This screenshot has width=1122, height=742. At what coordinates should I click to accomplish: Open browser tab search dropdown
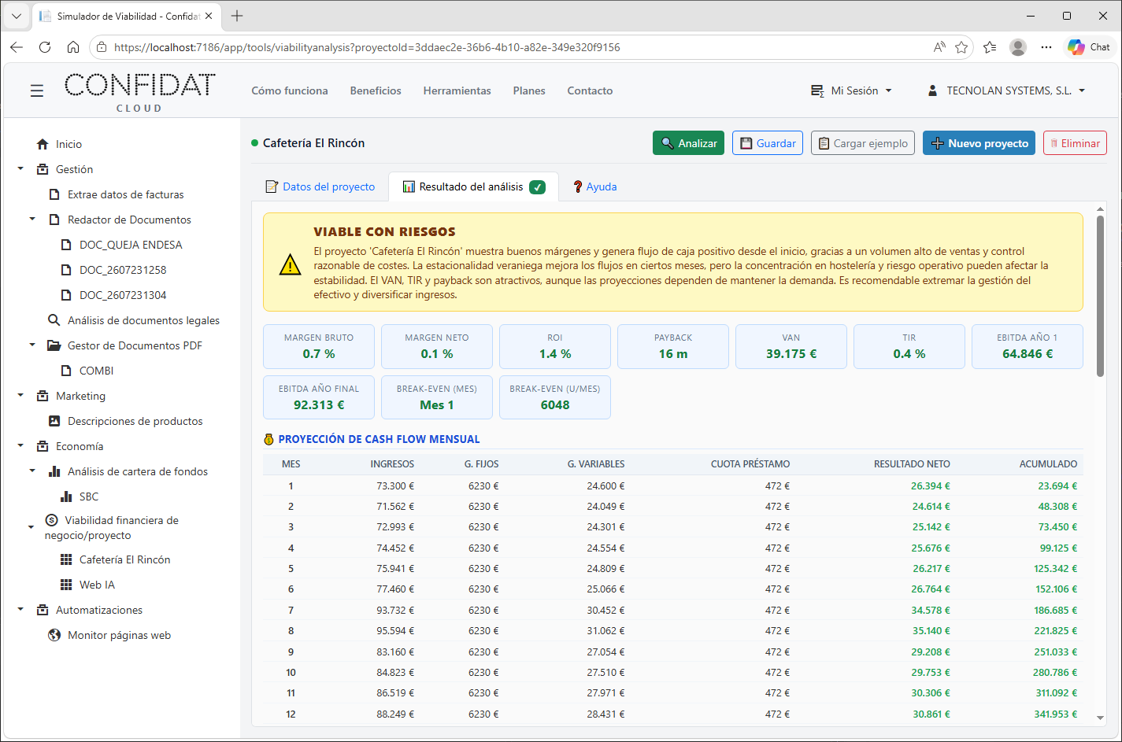pyautogui.click(x=16, y=16)
